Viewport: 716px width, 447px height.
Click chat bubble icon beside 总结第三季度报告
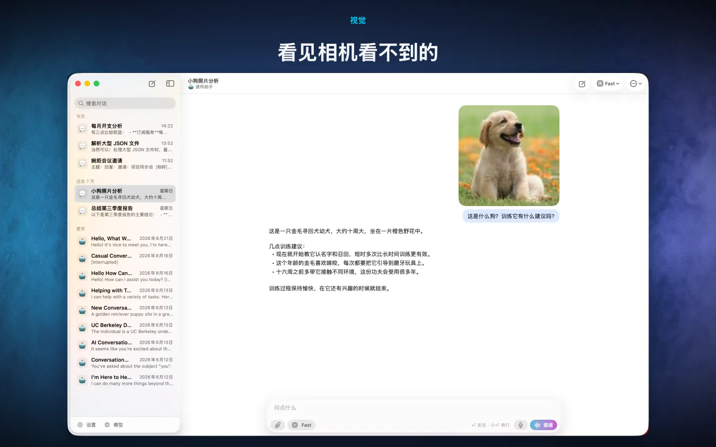point(83,212)
